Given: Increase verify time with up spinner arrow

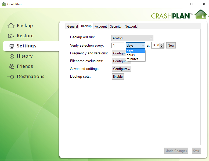Looking at the screenshot, I should point(161,44).
